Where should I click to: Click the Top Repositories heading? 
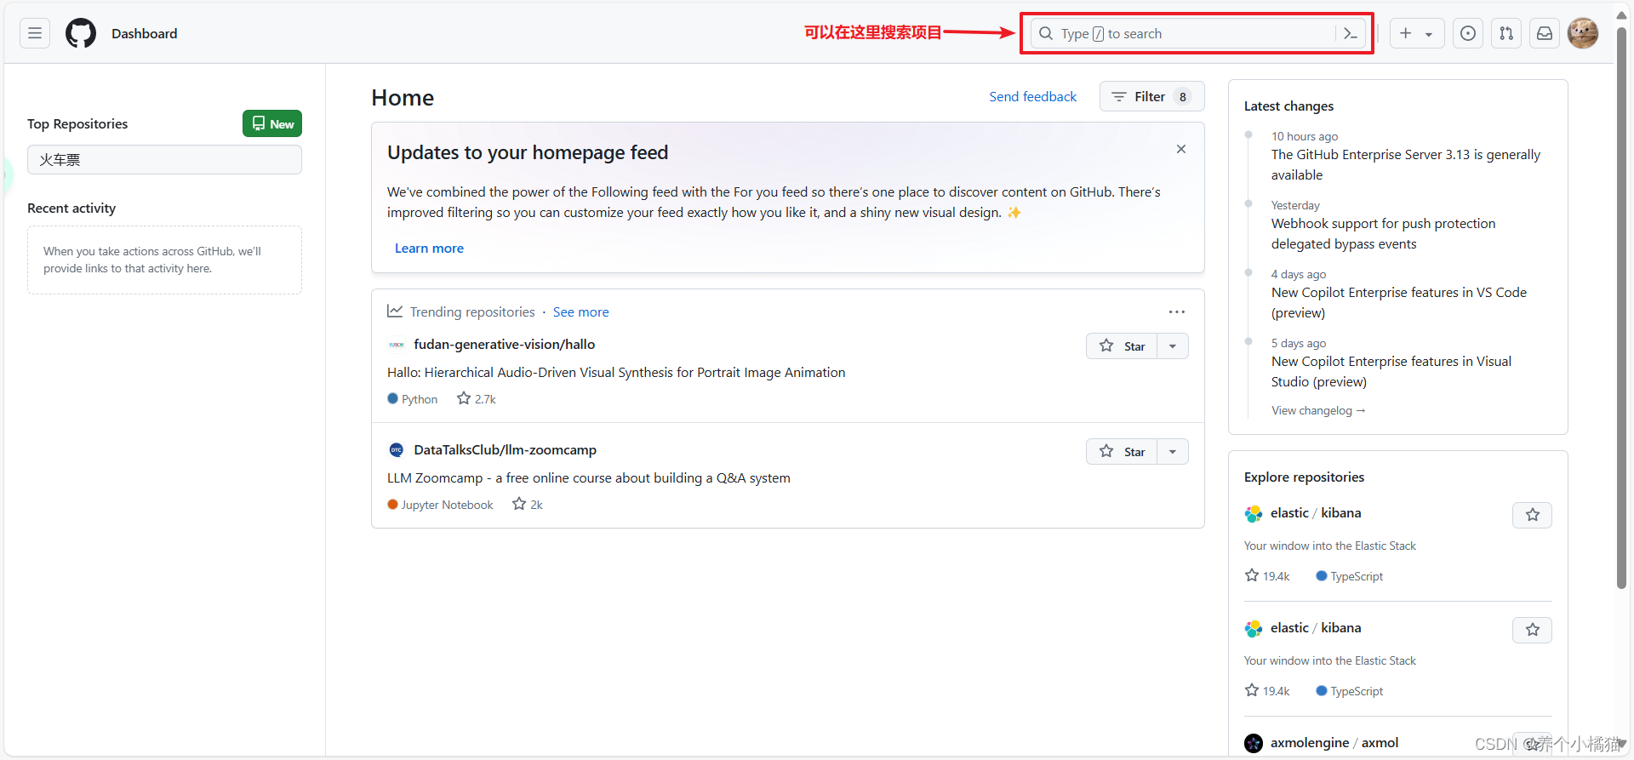pos(77,123)
